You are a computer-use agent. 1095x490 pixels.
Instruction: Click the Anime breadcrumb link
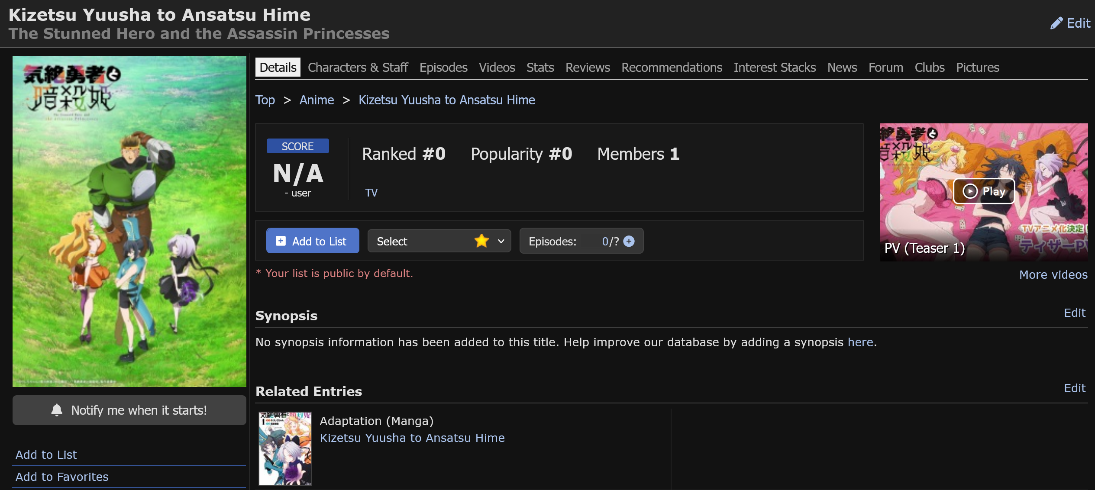click(317, 100)
